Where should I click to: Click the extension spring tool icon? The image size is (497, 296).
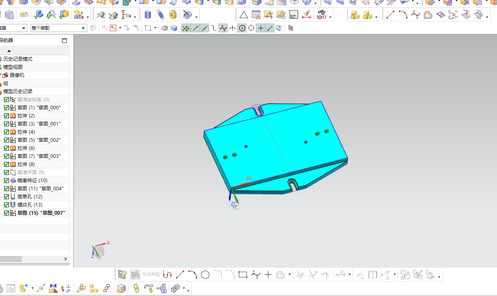point(161,15)
